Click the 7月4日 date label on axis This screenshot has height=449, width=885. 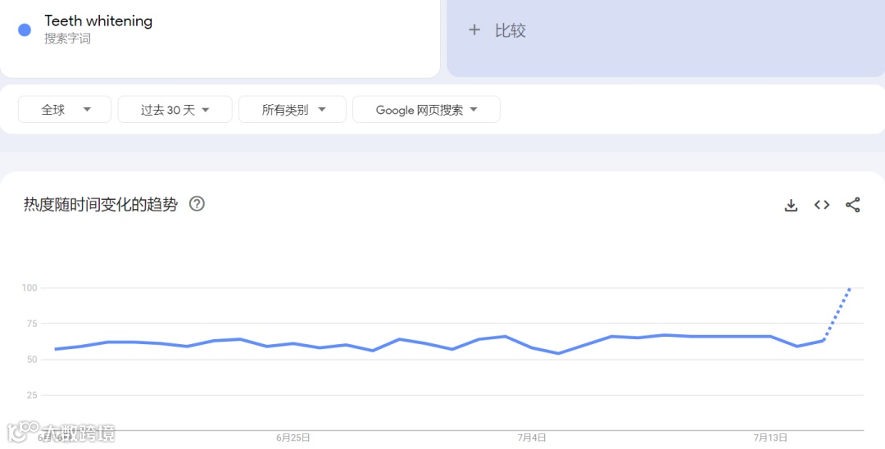coord(532,438)
